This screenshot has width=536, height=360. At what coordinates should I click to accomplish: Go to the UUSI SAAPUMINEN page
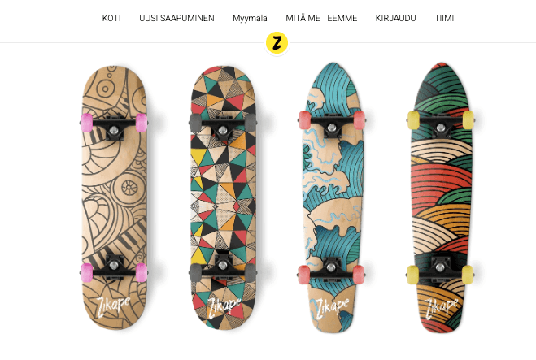(x=176, y=18)
